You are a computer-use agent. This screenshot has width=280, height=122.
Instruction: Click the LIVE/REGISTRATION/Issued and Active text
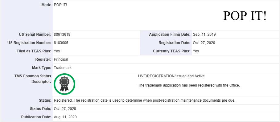click(171, 76)
